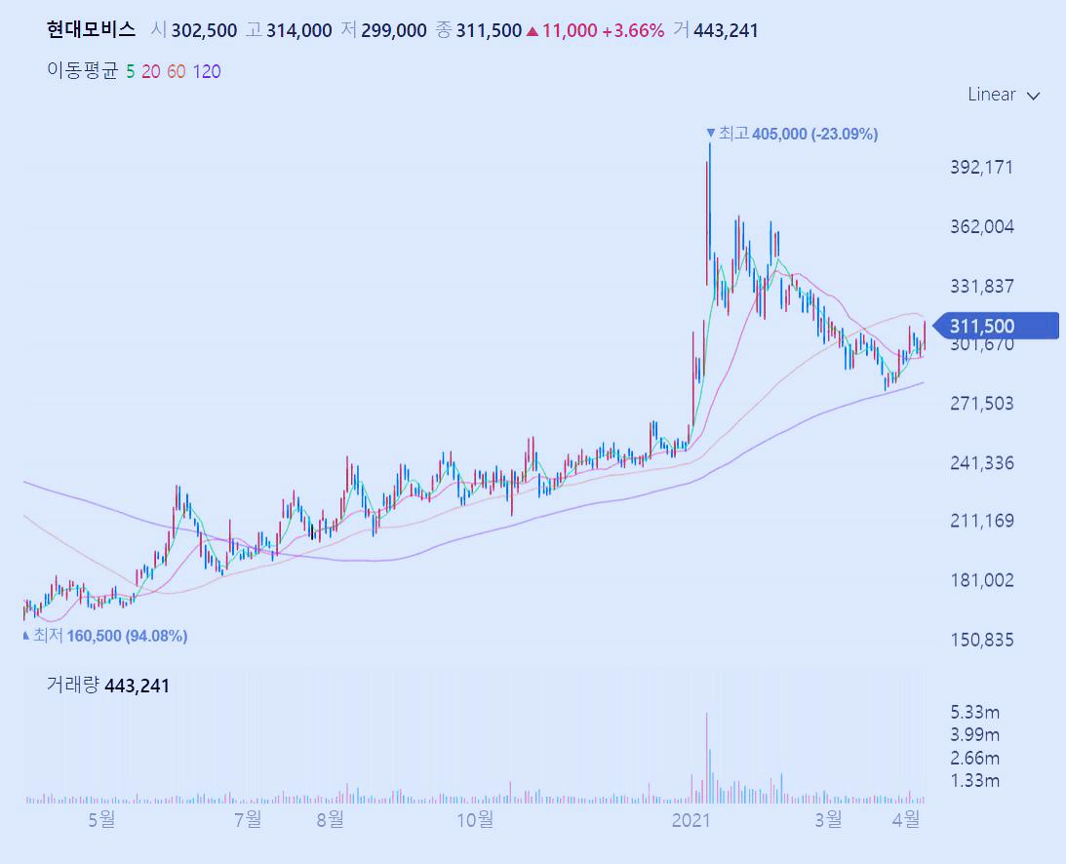1066x864 pixels.
Task: Click the 2021 date axis label
Action: tap(691, 820)
